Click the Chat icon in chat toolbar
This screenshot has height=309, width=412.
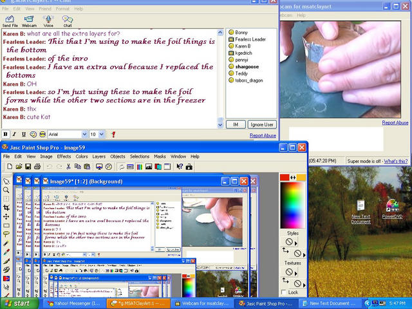tap(68, 21)
